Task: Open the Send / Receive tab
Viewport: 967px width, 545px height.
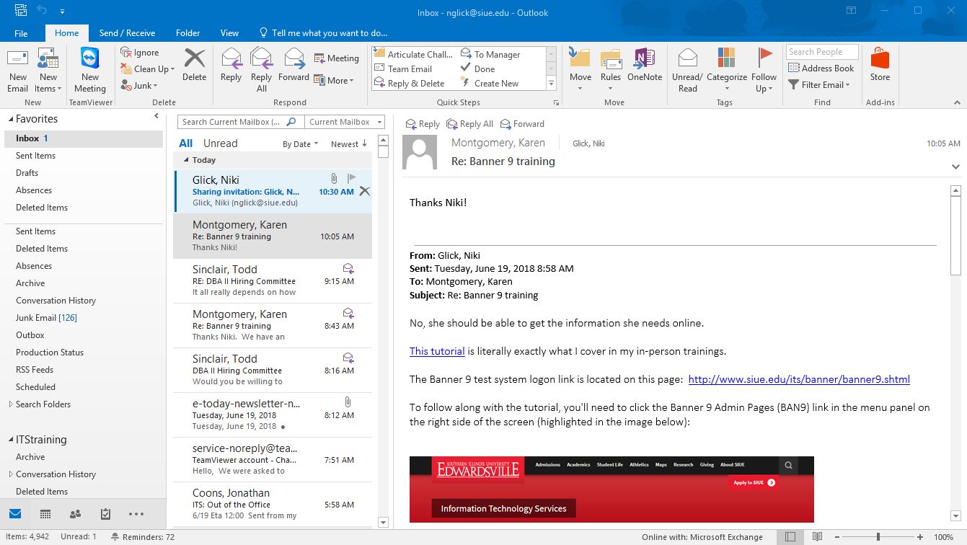Action: [x=127, y=33]
